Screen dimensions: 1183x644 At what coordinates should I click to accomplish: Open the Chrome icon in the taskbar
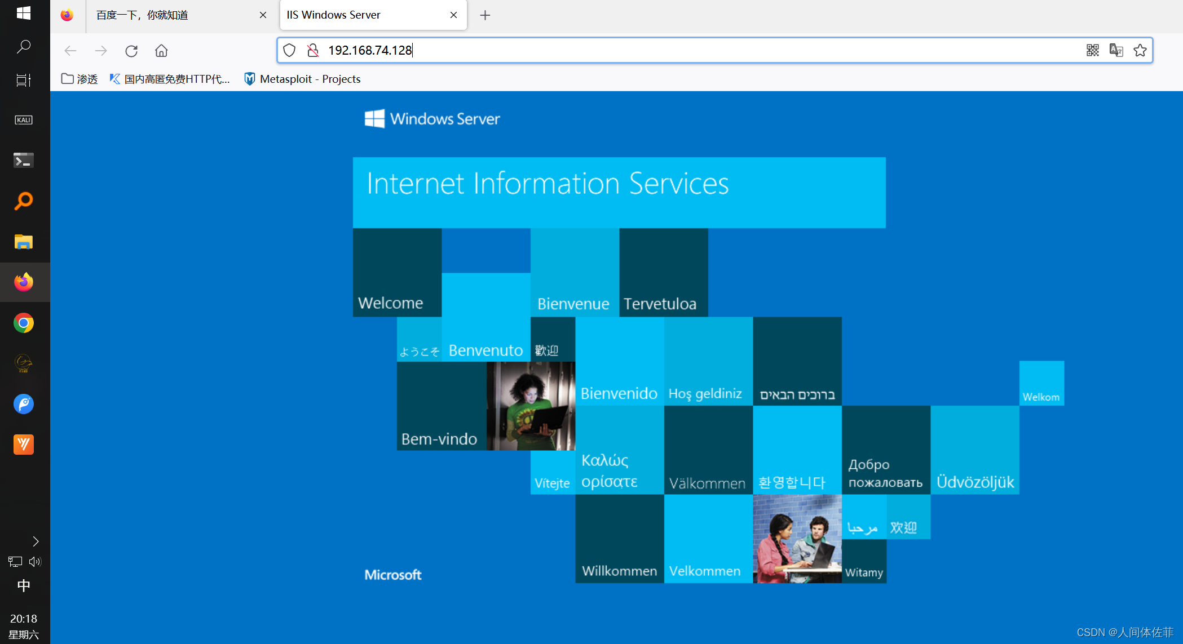24,323
